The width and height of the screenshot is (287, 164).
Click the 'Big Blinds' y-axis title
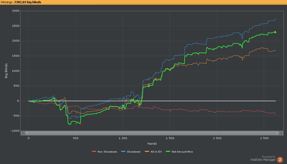(6, 71)
